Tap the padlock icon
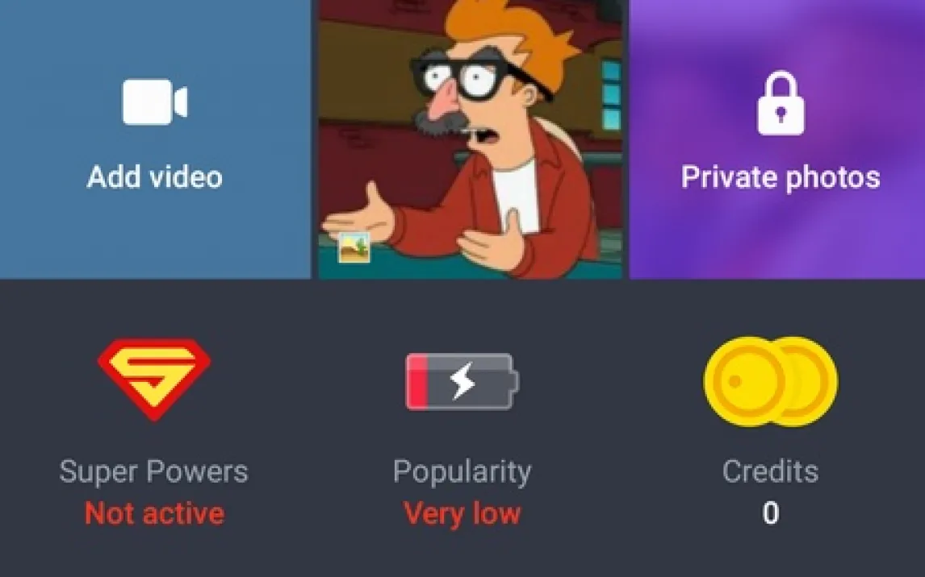The height and width of the screenshot is (577, 925). click(x=781, y=104)
